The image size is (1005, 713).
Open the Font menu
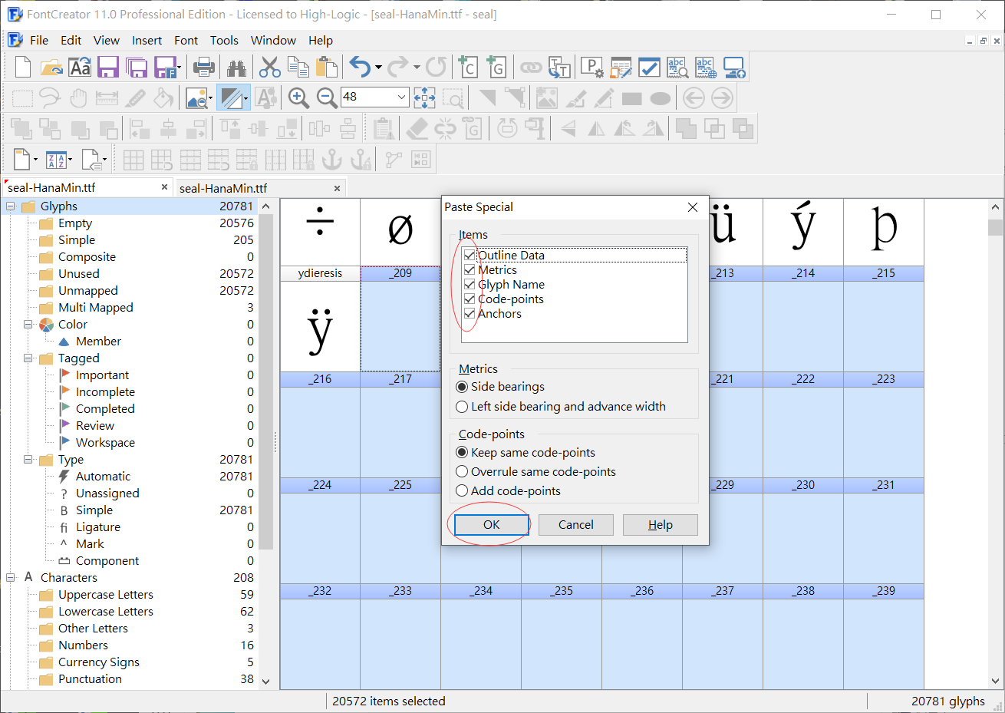(x=186, y=41)
